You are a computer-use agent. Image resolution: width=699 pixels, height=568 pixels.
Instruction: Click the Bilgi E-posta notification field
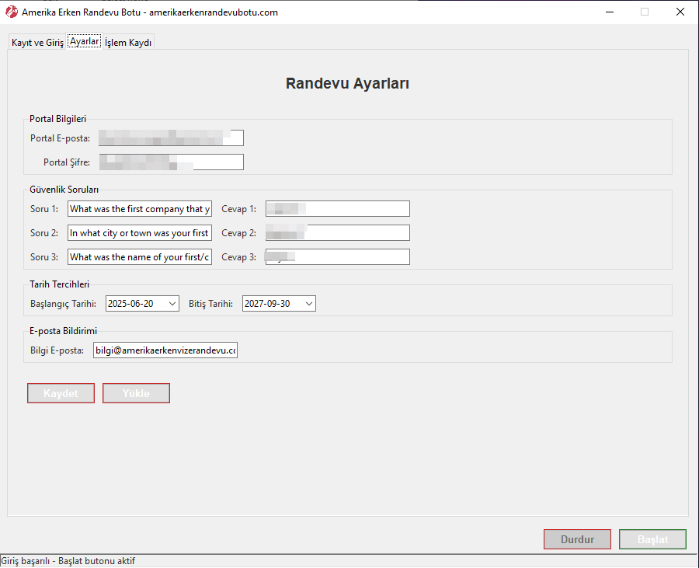(x=165, y=350)
